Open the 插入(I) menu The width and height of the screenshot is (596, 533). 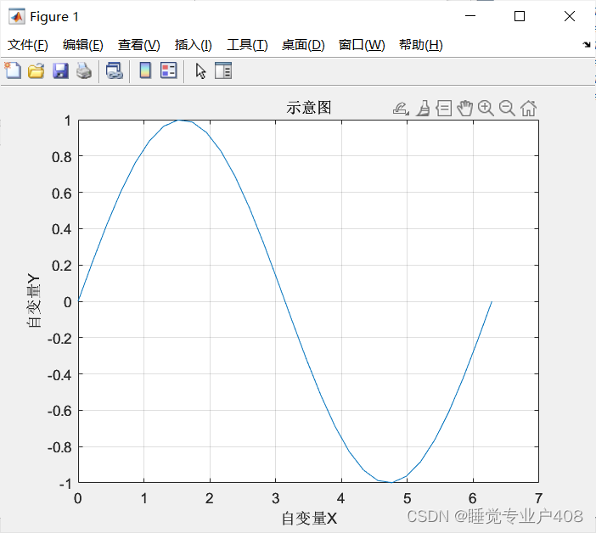[193, 45]
